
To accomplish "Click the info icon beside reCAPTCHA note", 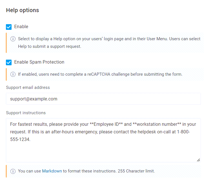I will [13, 75].
